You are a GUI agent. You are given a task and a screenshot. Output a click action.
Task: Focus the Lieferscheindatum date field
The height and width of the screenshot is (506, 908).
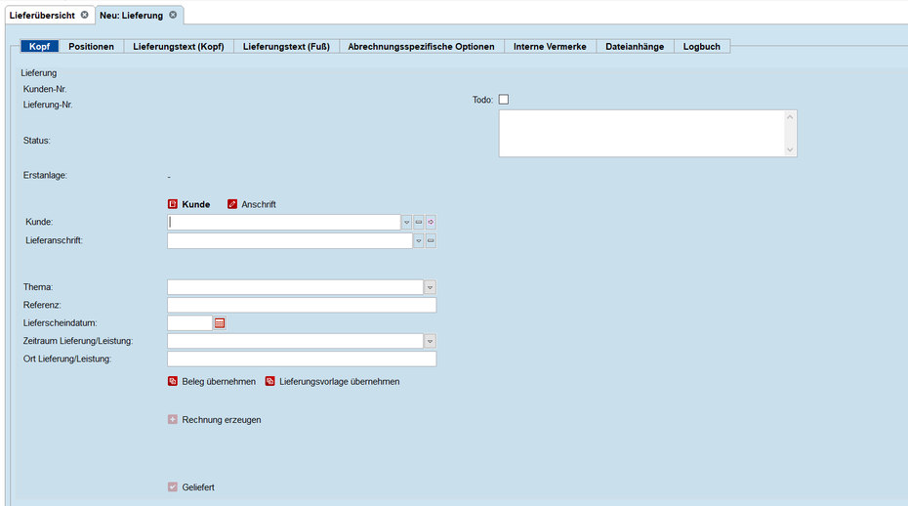(190, 323)
